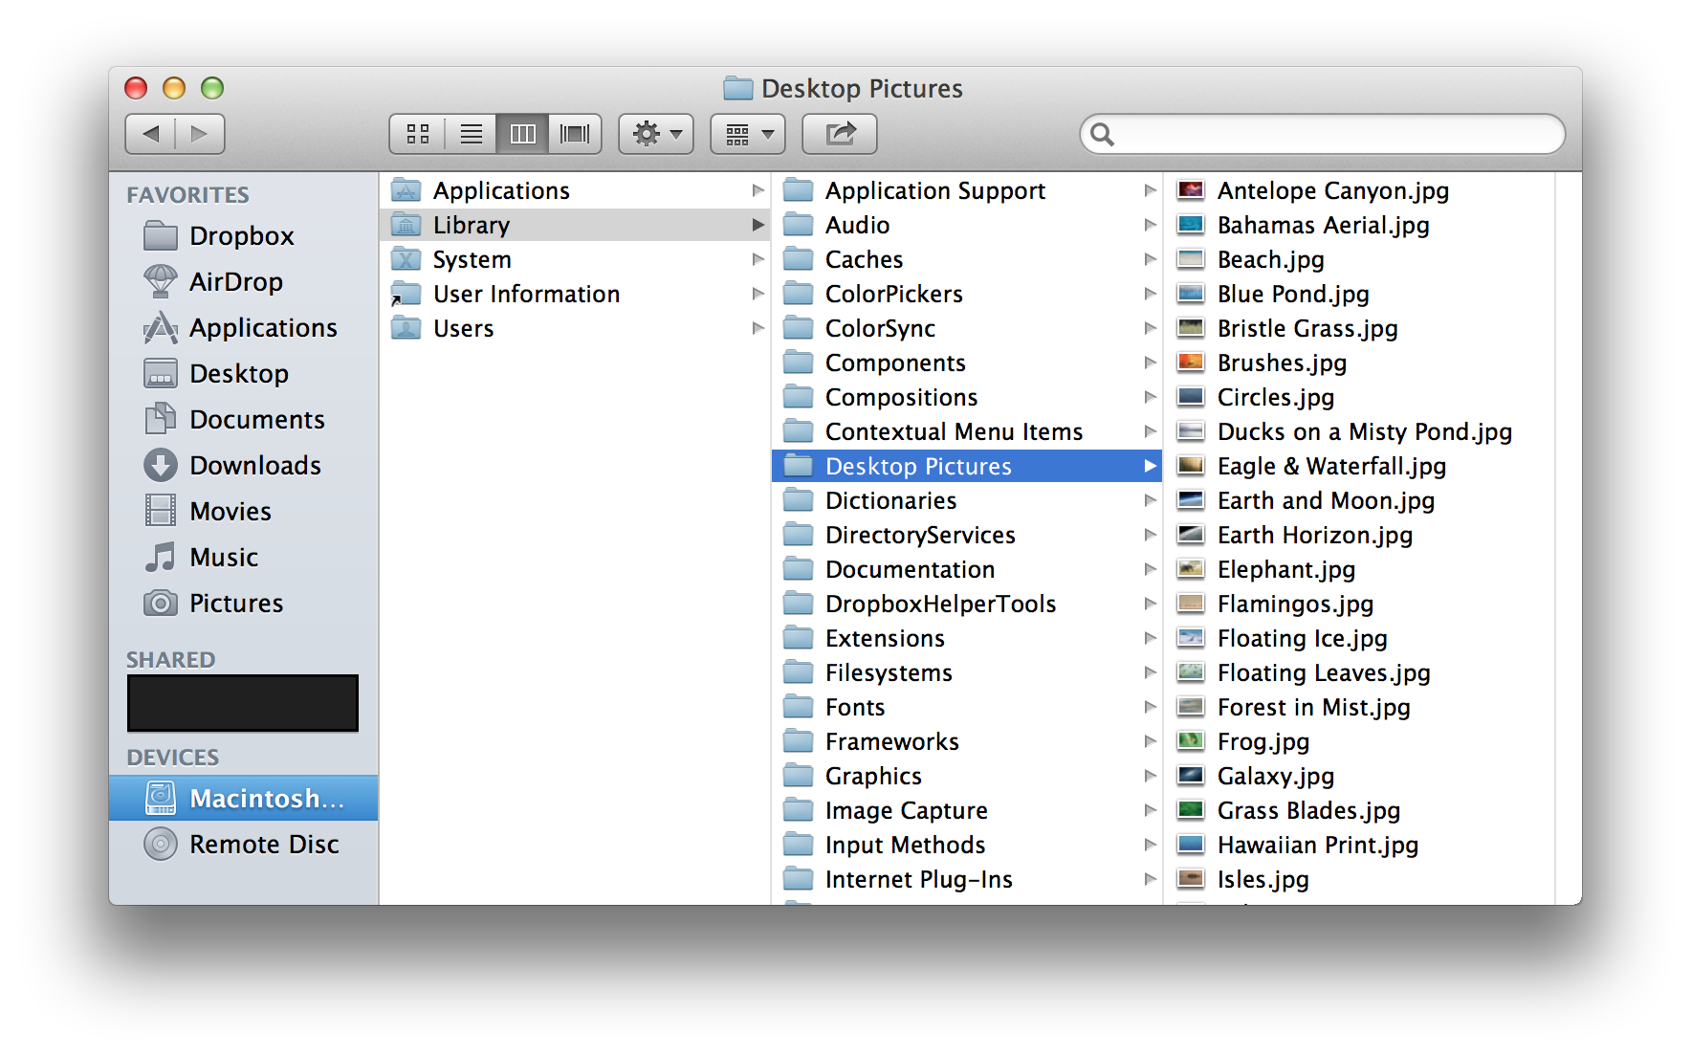This screenshot has width=1691, height=1056.
Task: Select Galaxy.jpg file
Action: point(1359,776)
